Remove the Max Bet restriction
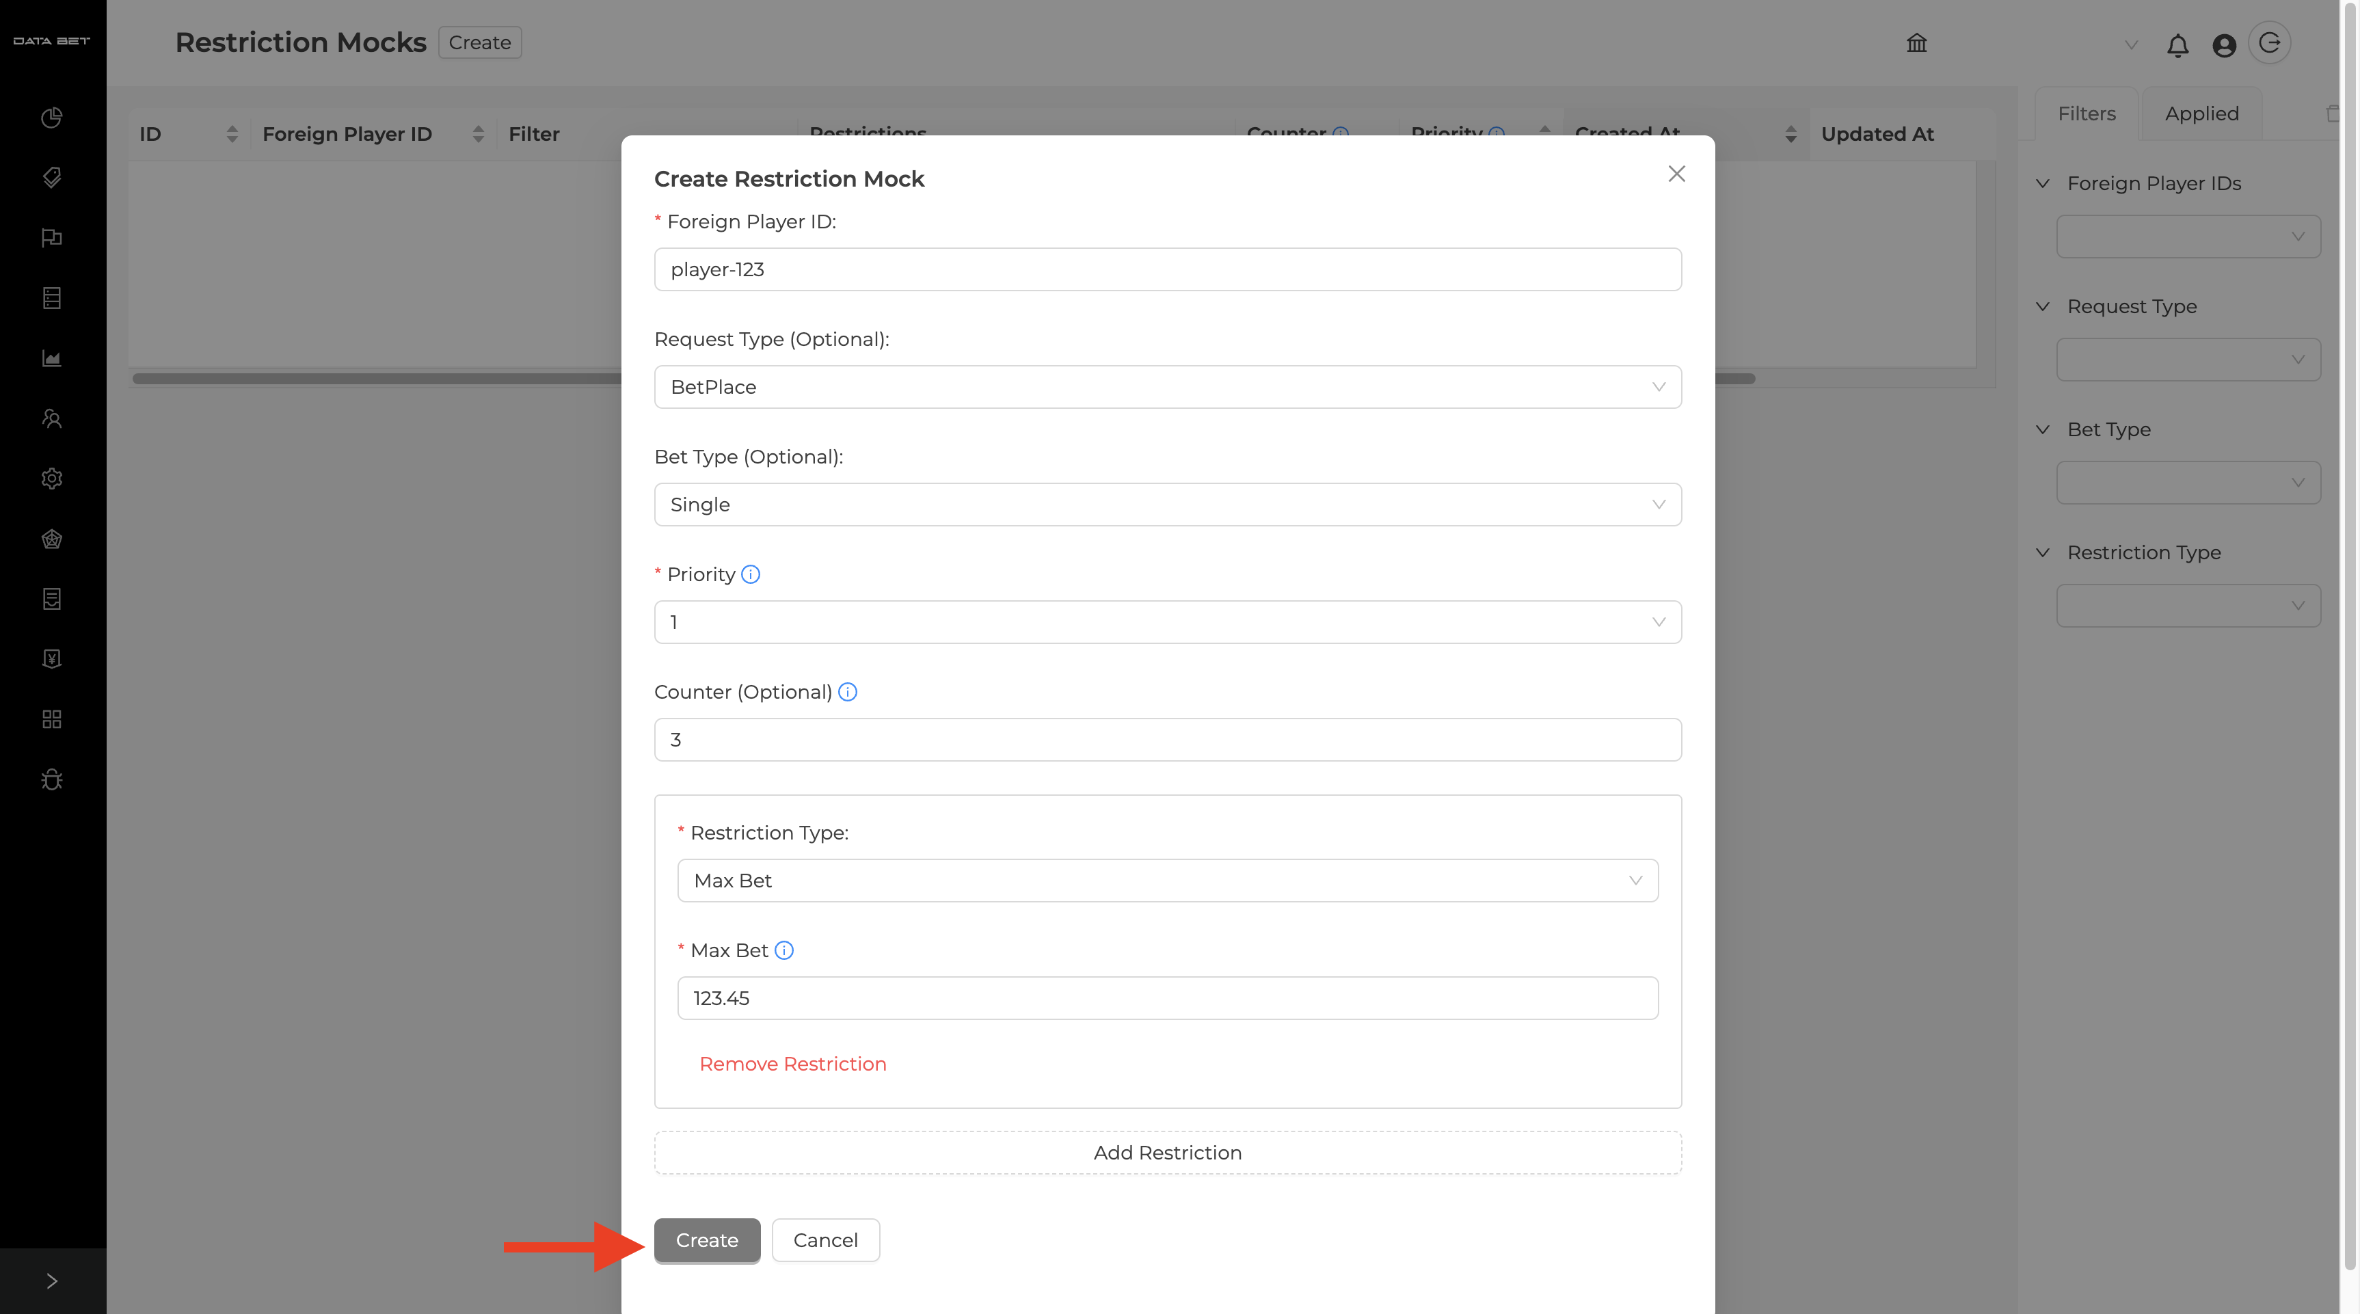 point(792,1064)
